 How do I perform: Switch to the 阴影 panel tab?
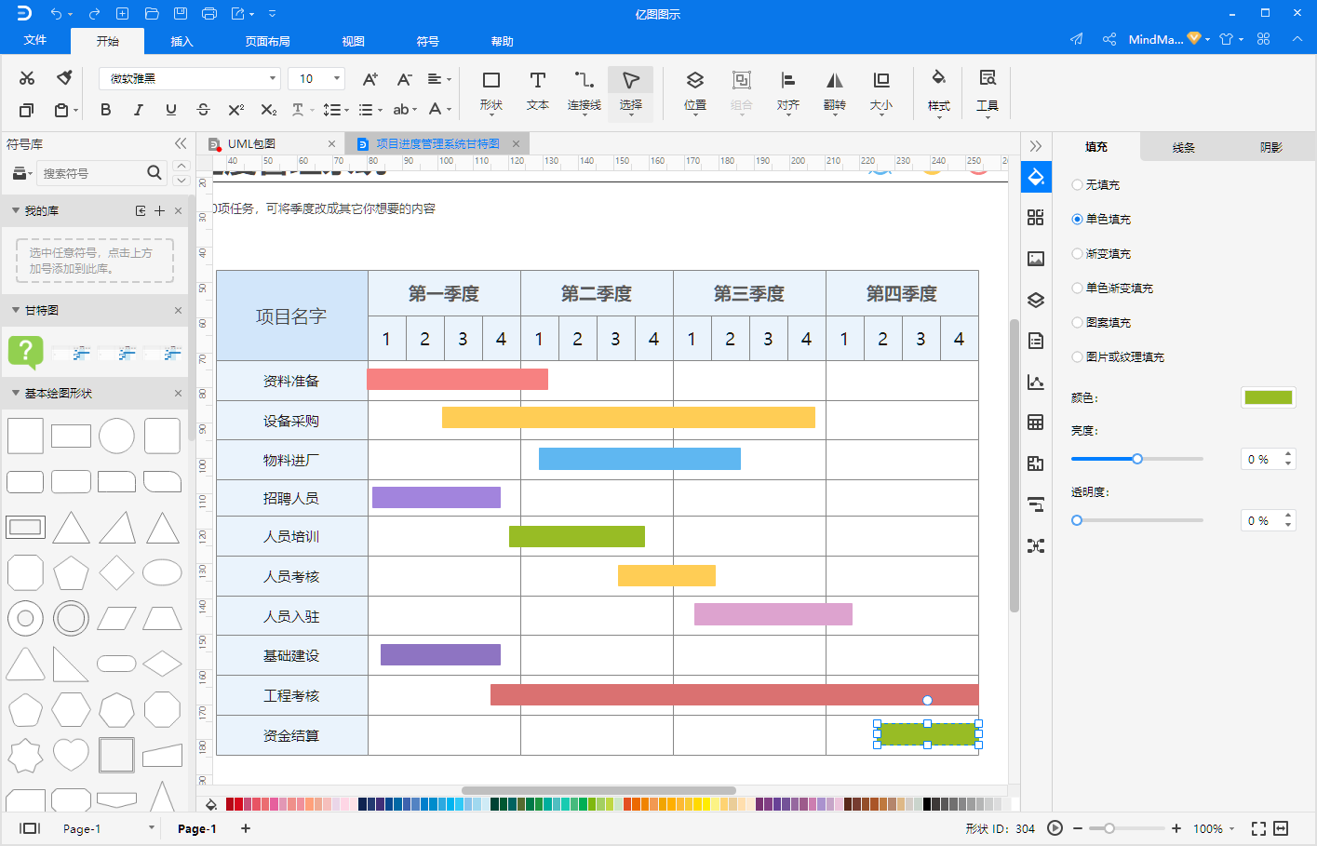click(x=1271, y=147)
